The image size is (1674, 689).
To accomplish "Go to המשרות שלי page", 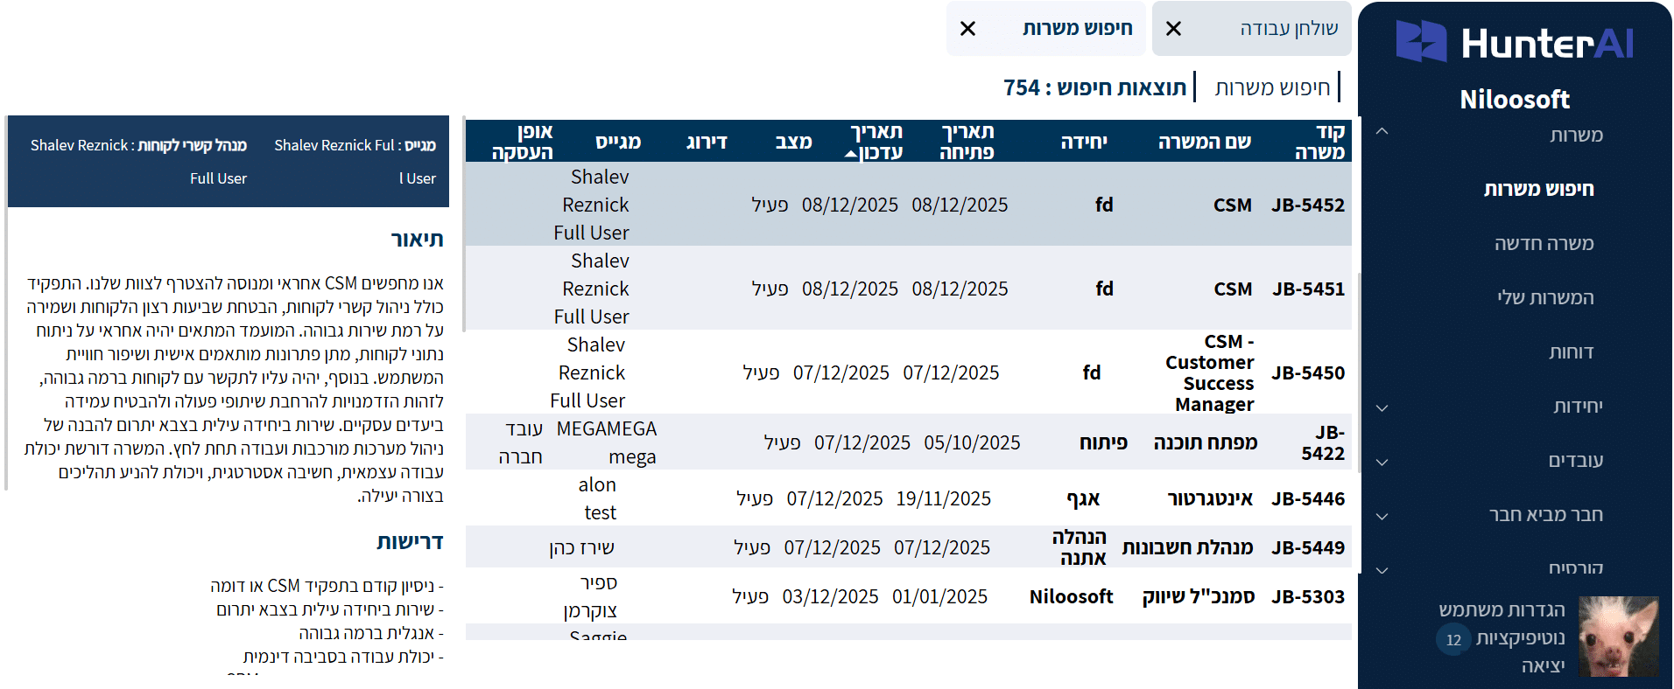I will click(x=1544, y=297).
